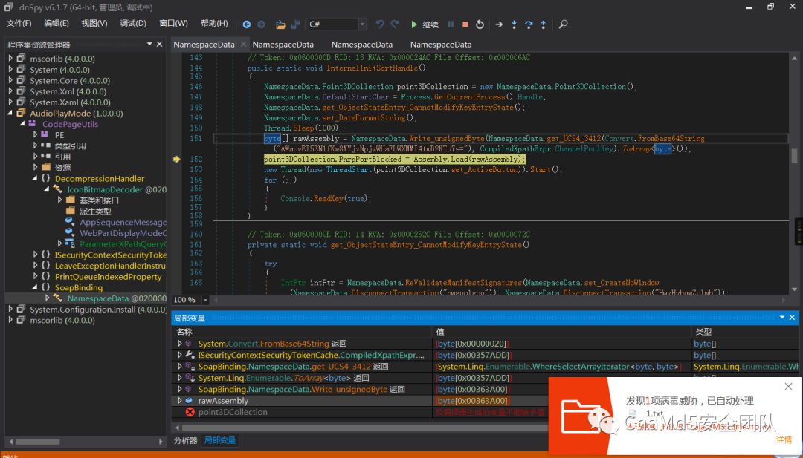
Task: Stop debugging with the red square
Action: click(465, 24)
